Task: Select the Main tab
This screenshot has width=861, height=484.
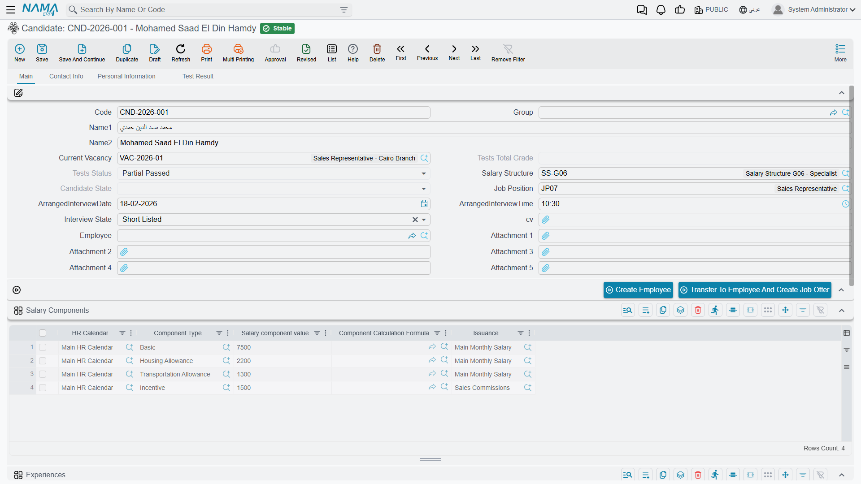Action: pos(26,76)
